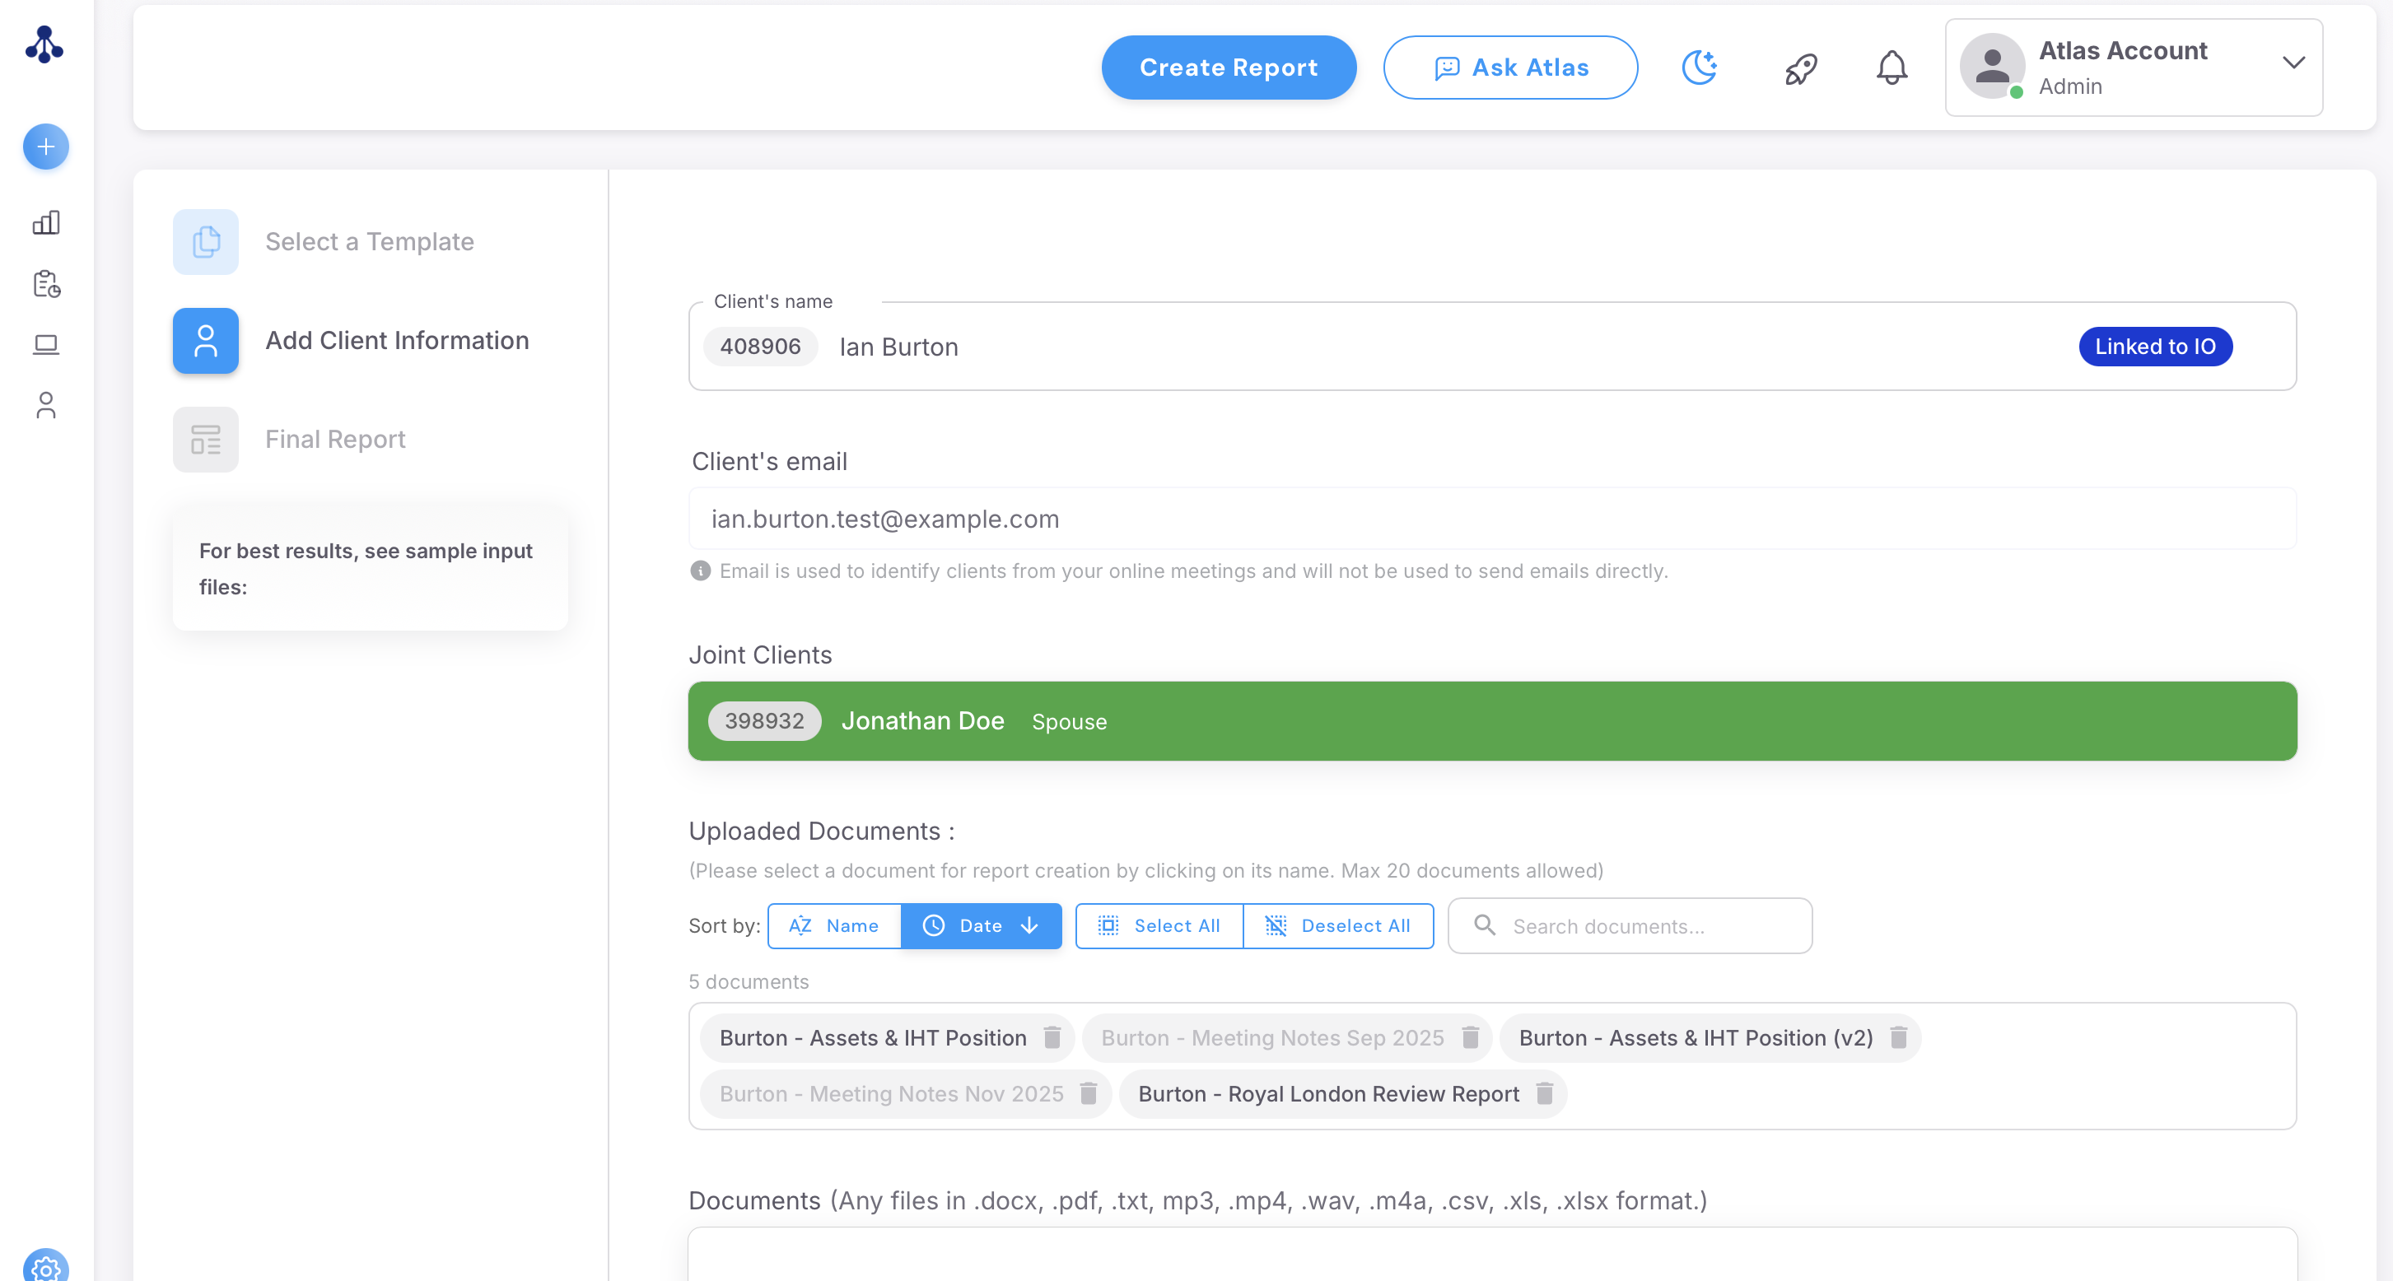Toggle document Burton - Assets & IHT Position

(872, 1037)
